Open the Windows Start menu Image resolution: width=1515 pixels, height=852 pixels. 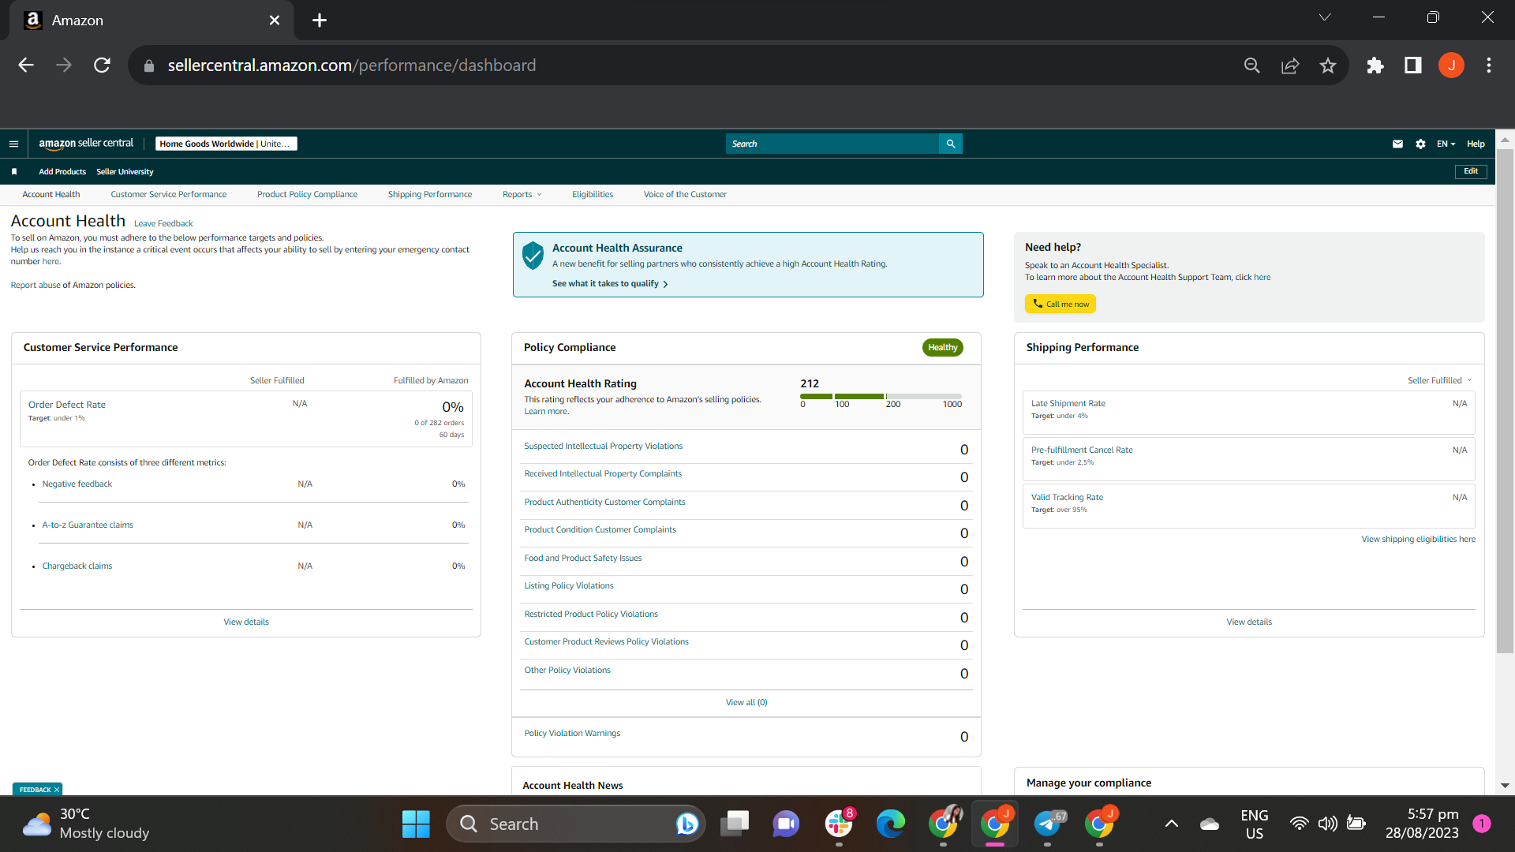pyautogui.click(x=416, y=824)
